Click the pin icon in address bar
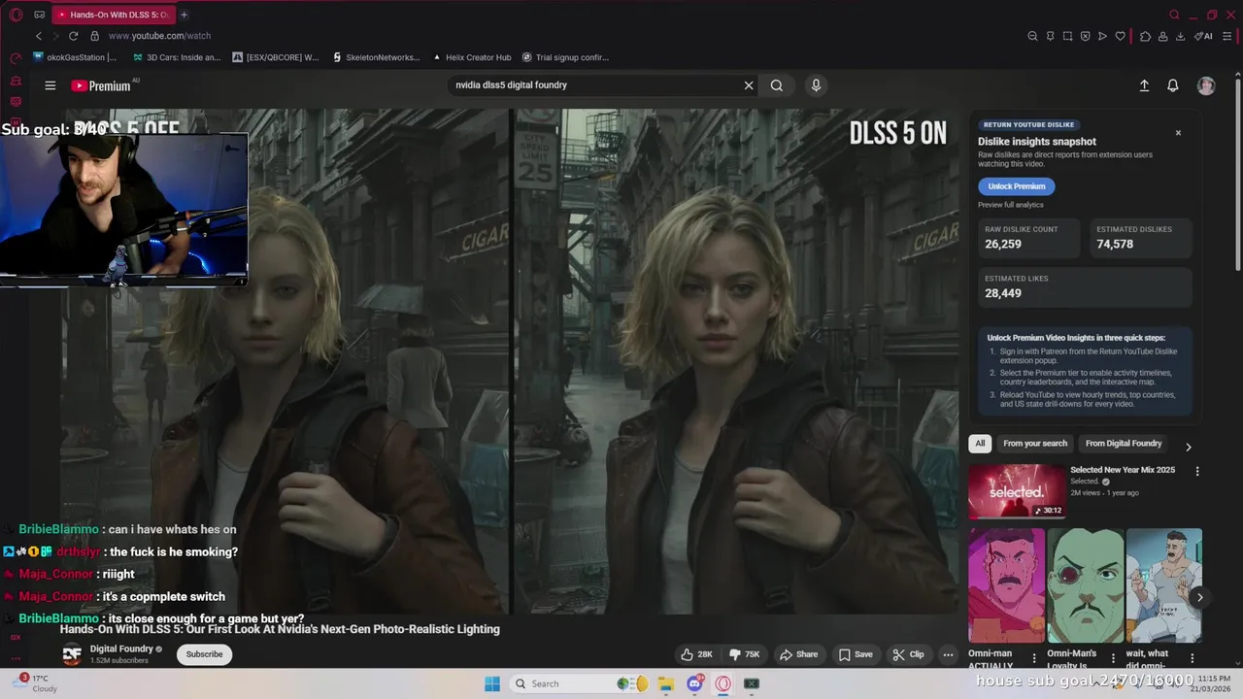1243x699 pixels. (1050, 36)
